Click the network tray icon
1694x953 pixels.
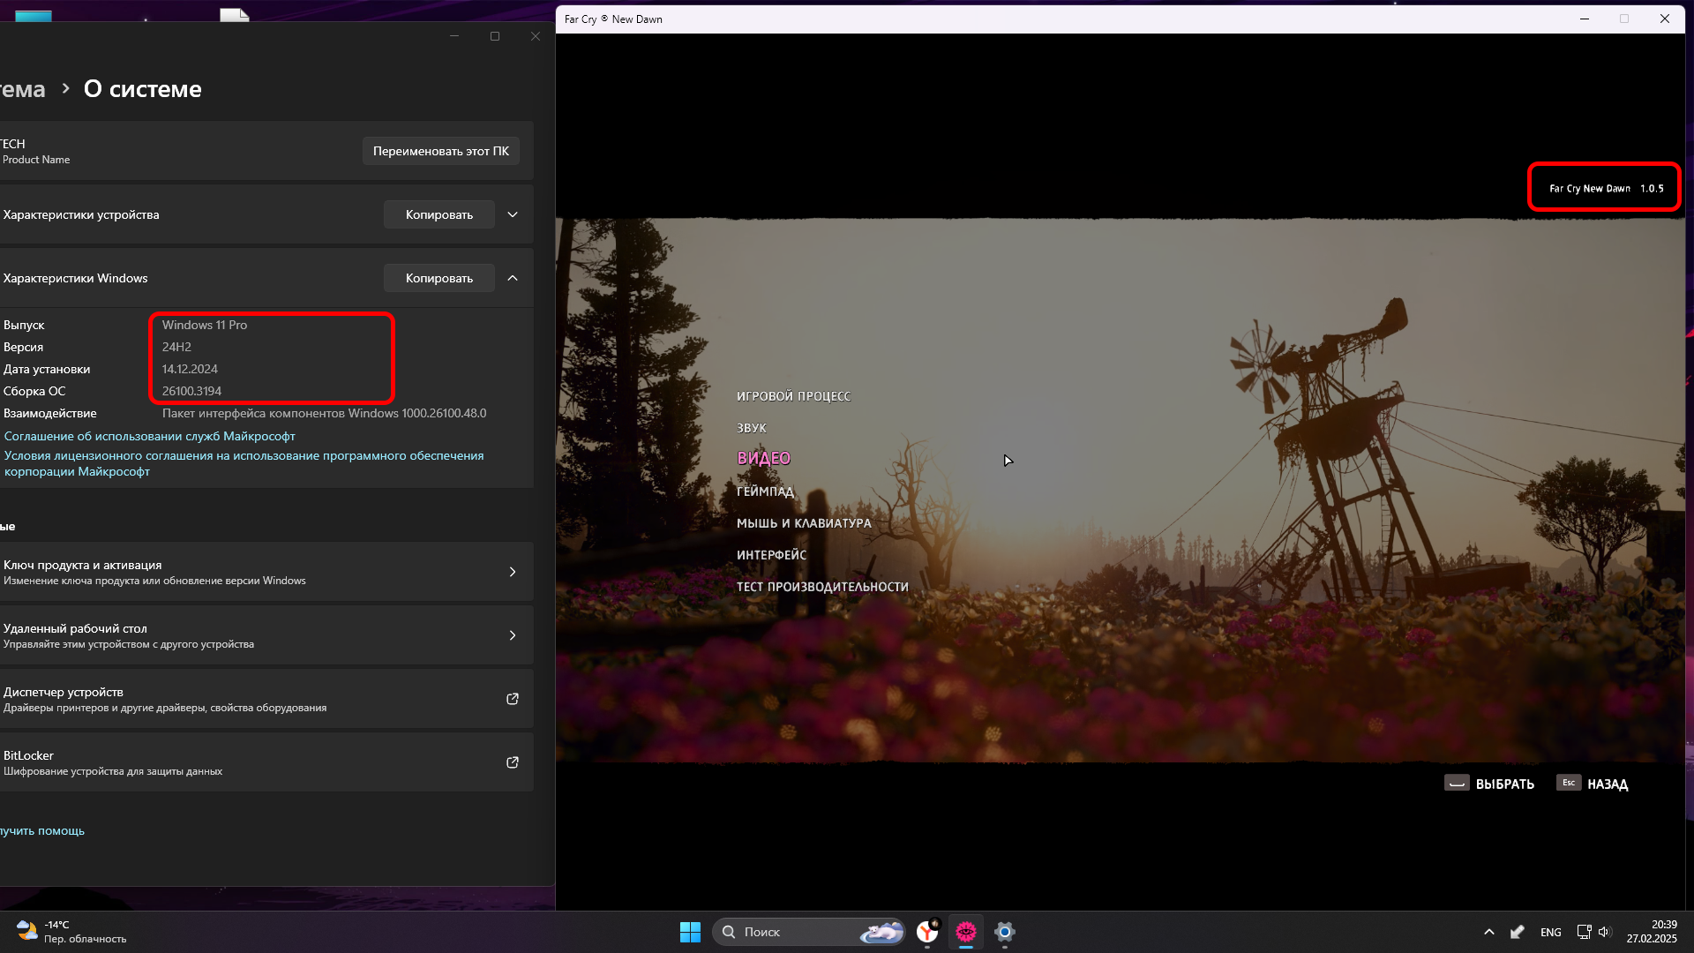pos(1585,932)
